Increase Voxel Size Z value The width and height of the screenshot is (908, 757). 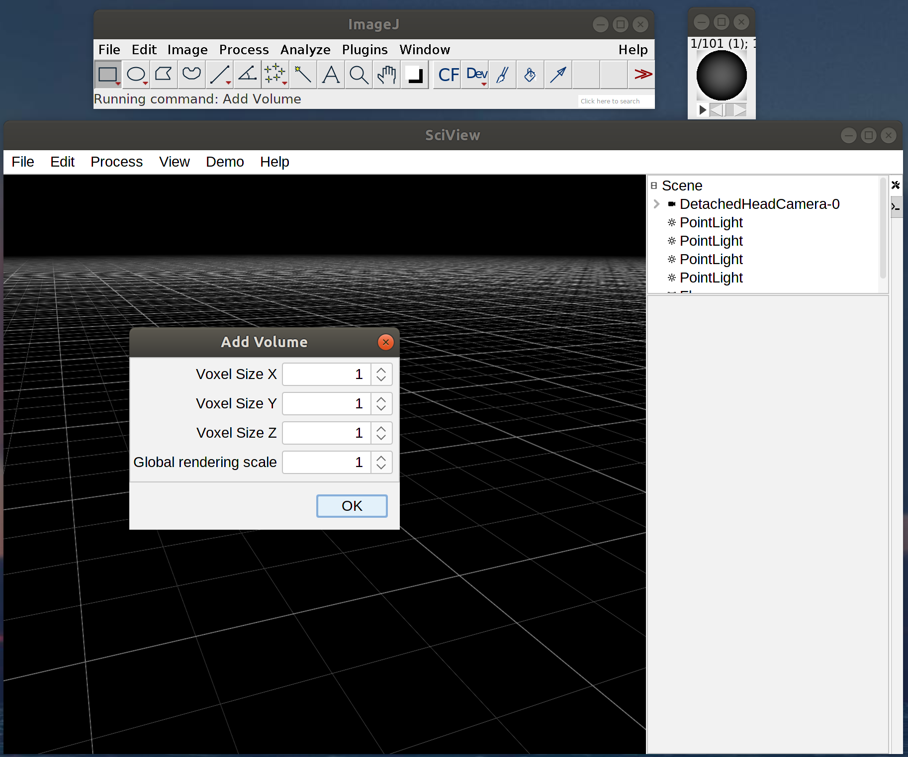(381, 429)
